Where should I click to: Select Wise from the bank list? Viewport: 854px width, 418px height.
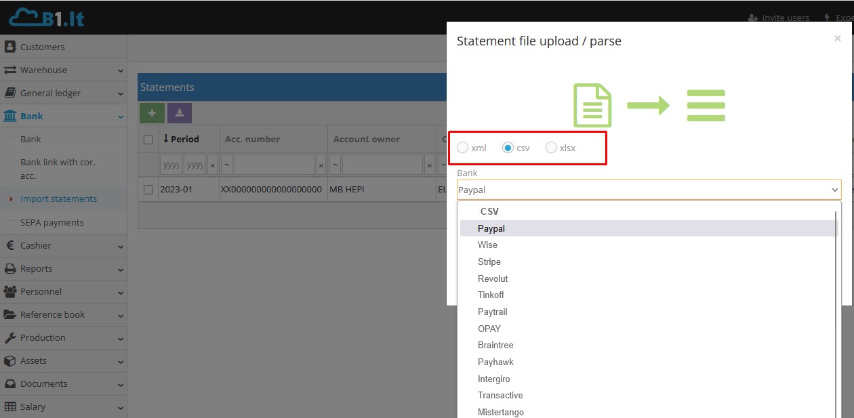[x=487, y=245]
